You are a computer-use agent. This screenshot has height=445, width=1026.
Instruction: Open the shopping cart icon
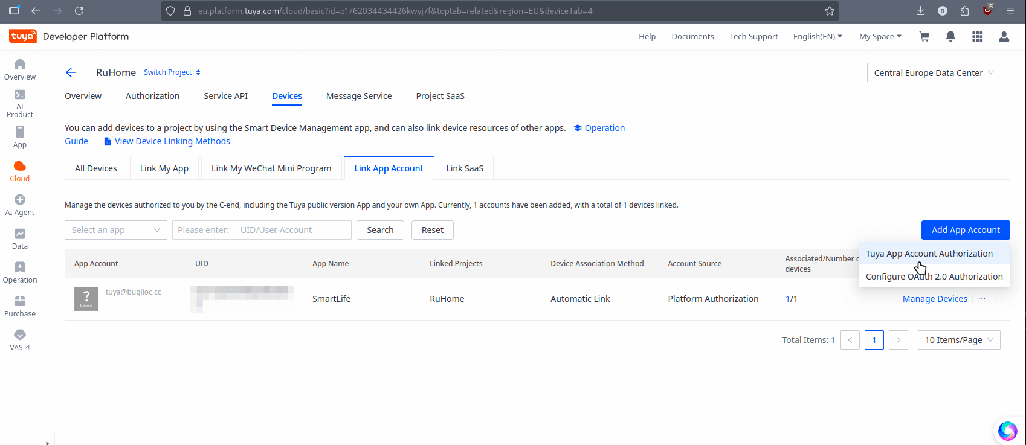coord(924,37)
